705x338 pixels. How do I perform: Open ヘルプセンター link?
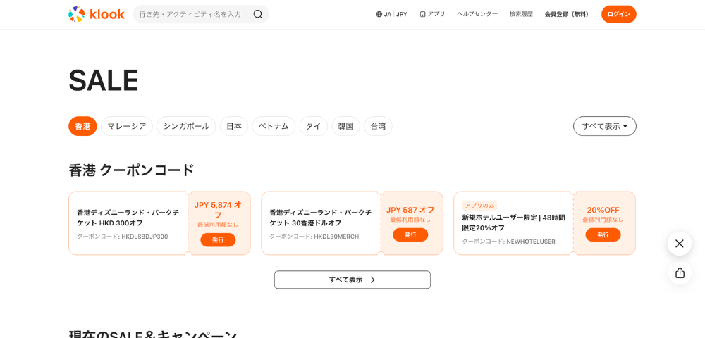point(477,14)
